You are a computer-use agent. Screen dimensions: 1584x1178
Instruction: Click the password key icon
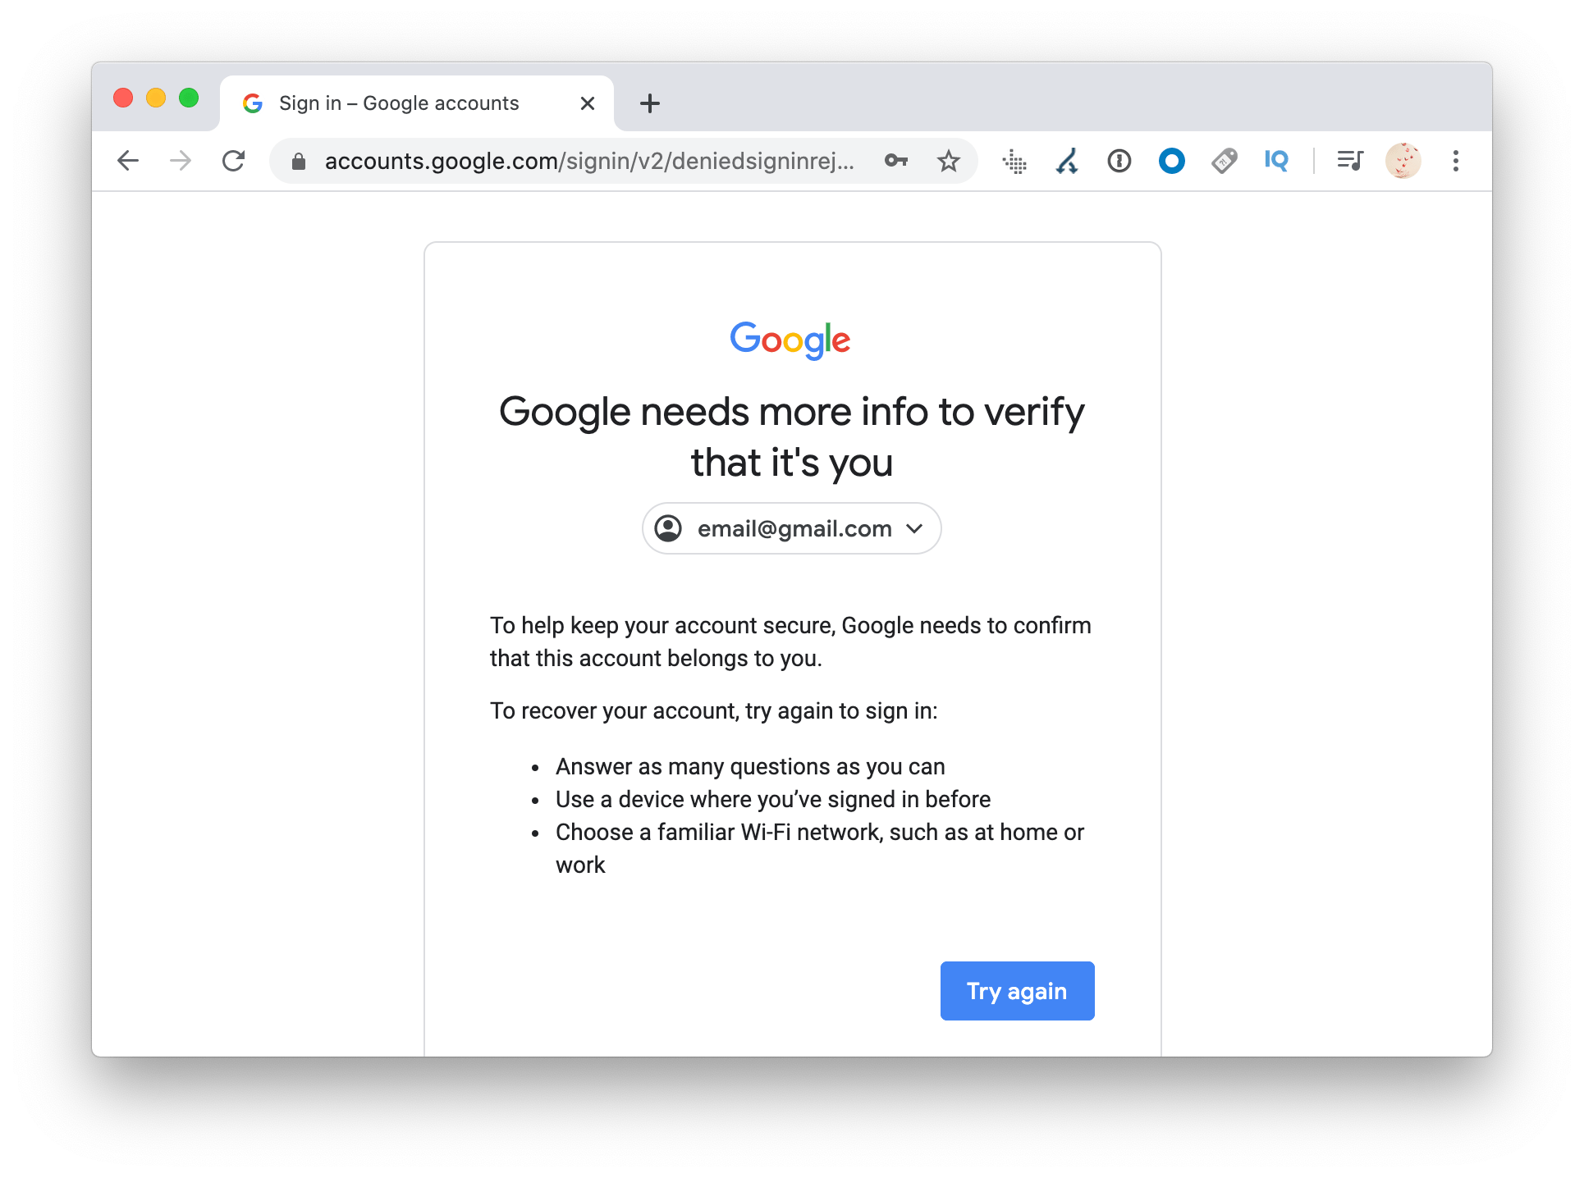(x=896, y=161)
